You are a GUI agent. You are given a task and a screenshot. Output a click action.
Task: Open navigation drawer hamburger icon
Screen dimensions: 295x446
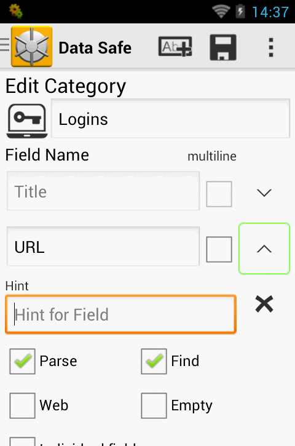tap(5, 45)
